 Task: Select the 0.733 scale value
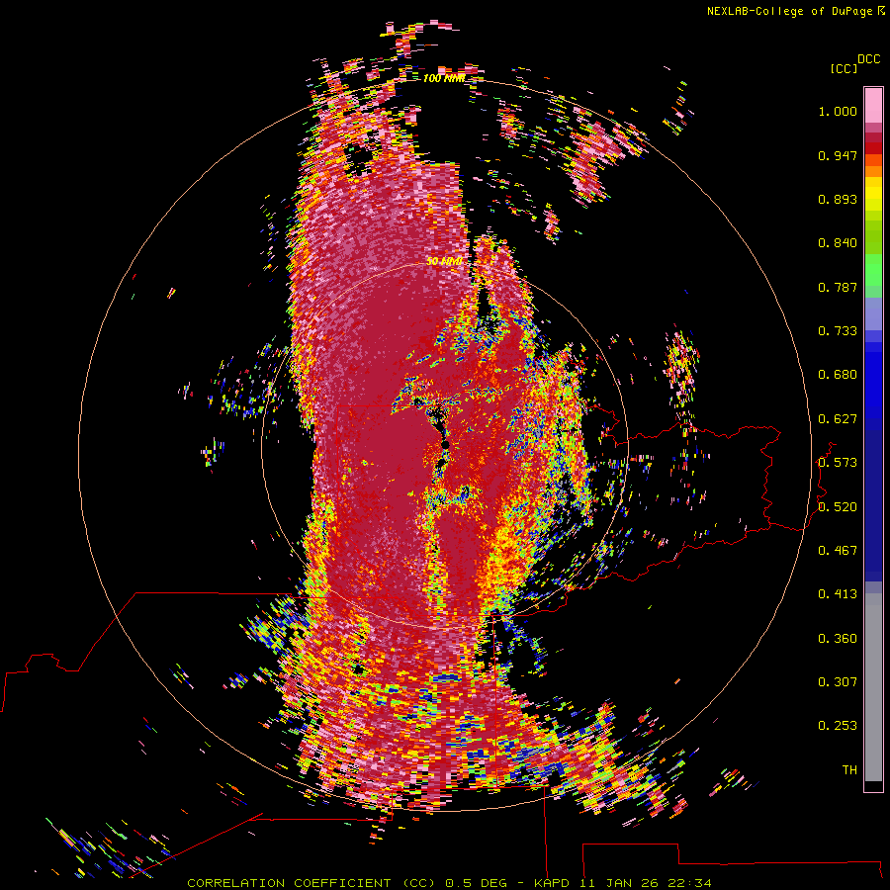tap(838, 331)
